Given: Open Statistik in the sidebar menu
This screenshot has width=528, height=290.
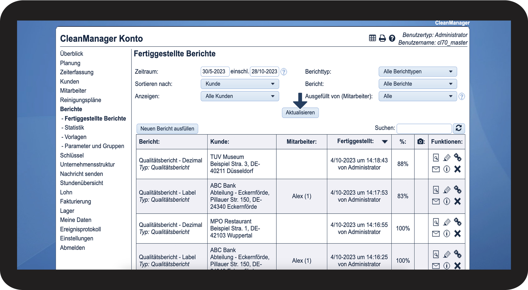Looking at the screenshot, I should click(x=74, y=128).
